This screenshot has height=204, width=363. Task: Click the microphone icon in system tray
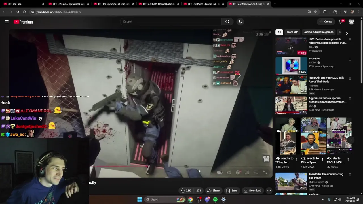click(329, 199)
